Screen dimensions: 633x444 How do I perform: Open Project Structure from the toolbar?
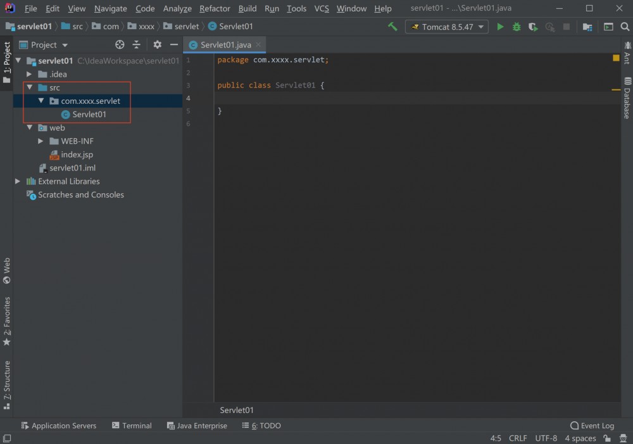pyautogui.click(x=587, y=27)
